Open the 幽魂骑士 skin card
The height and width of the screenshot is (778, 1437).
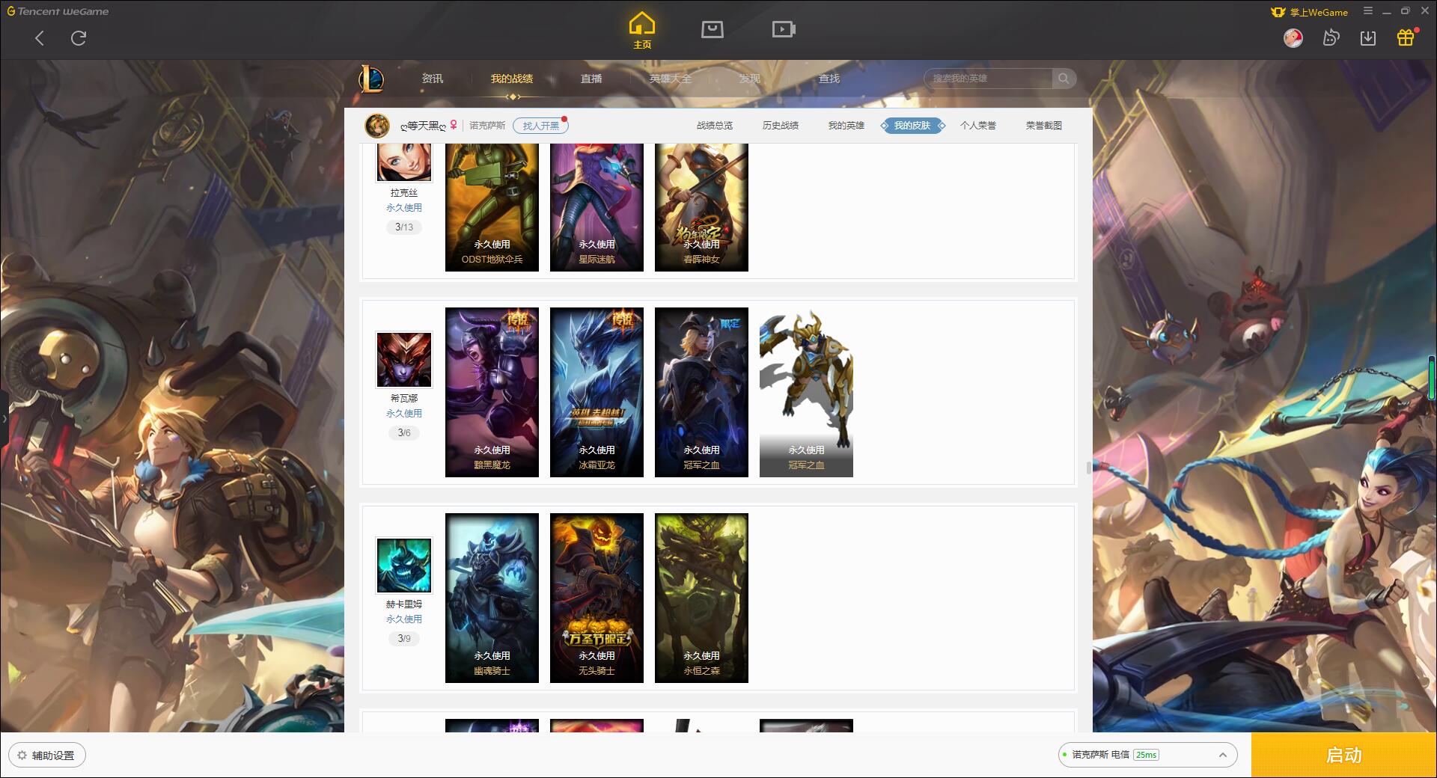492,598
